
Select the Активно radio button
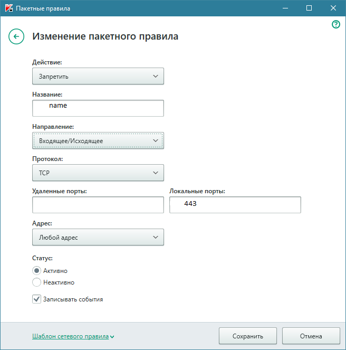(37, 271)
